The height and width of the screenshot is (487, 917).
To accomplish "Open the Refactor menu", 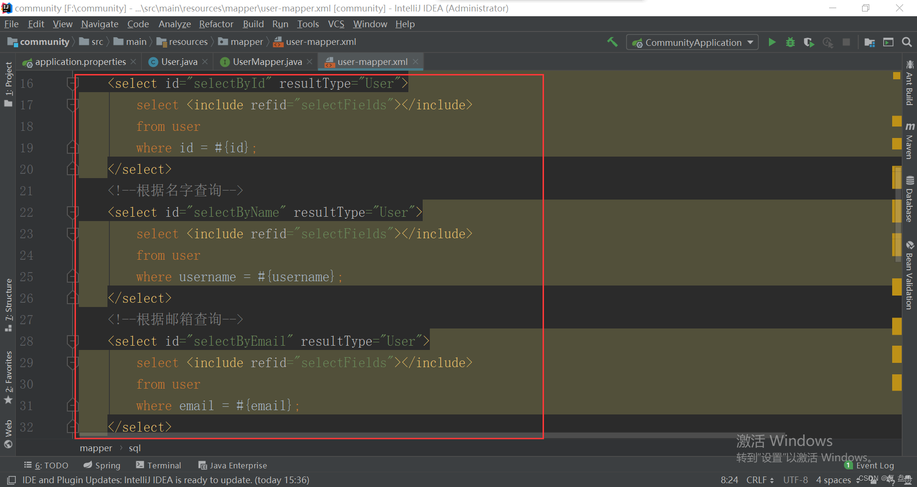I will tap(216, 24).
